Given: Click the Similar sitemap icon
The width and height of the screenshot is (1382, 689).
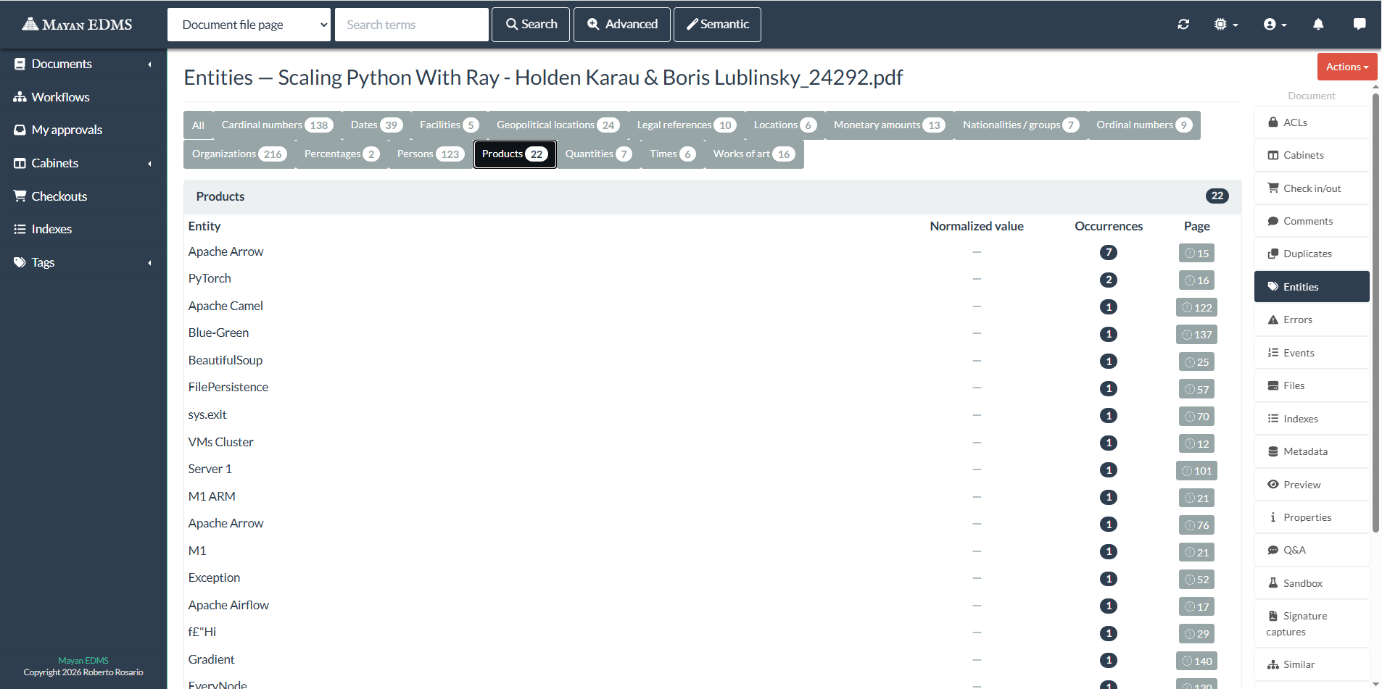Looking at the screenshot, I should click(x=1273, y=664).
